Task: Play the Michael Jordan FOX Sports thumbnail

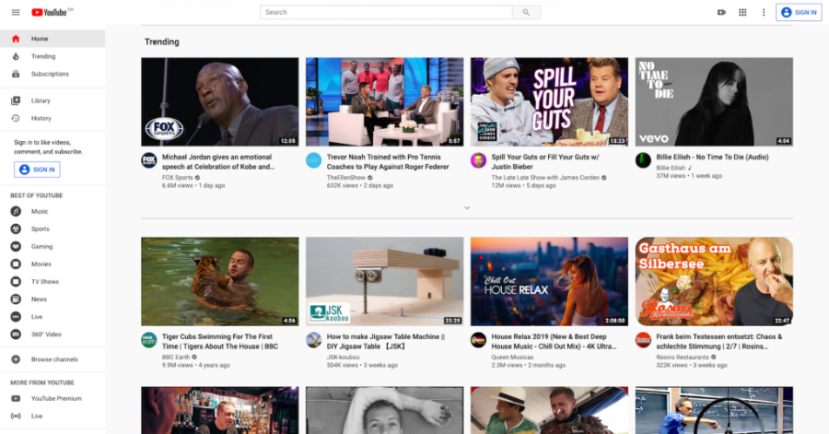Action: 220,102
